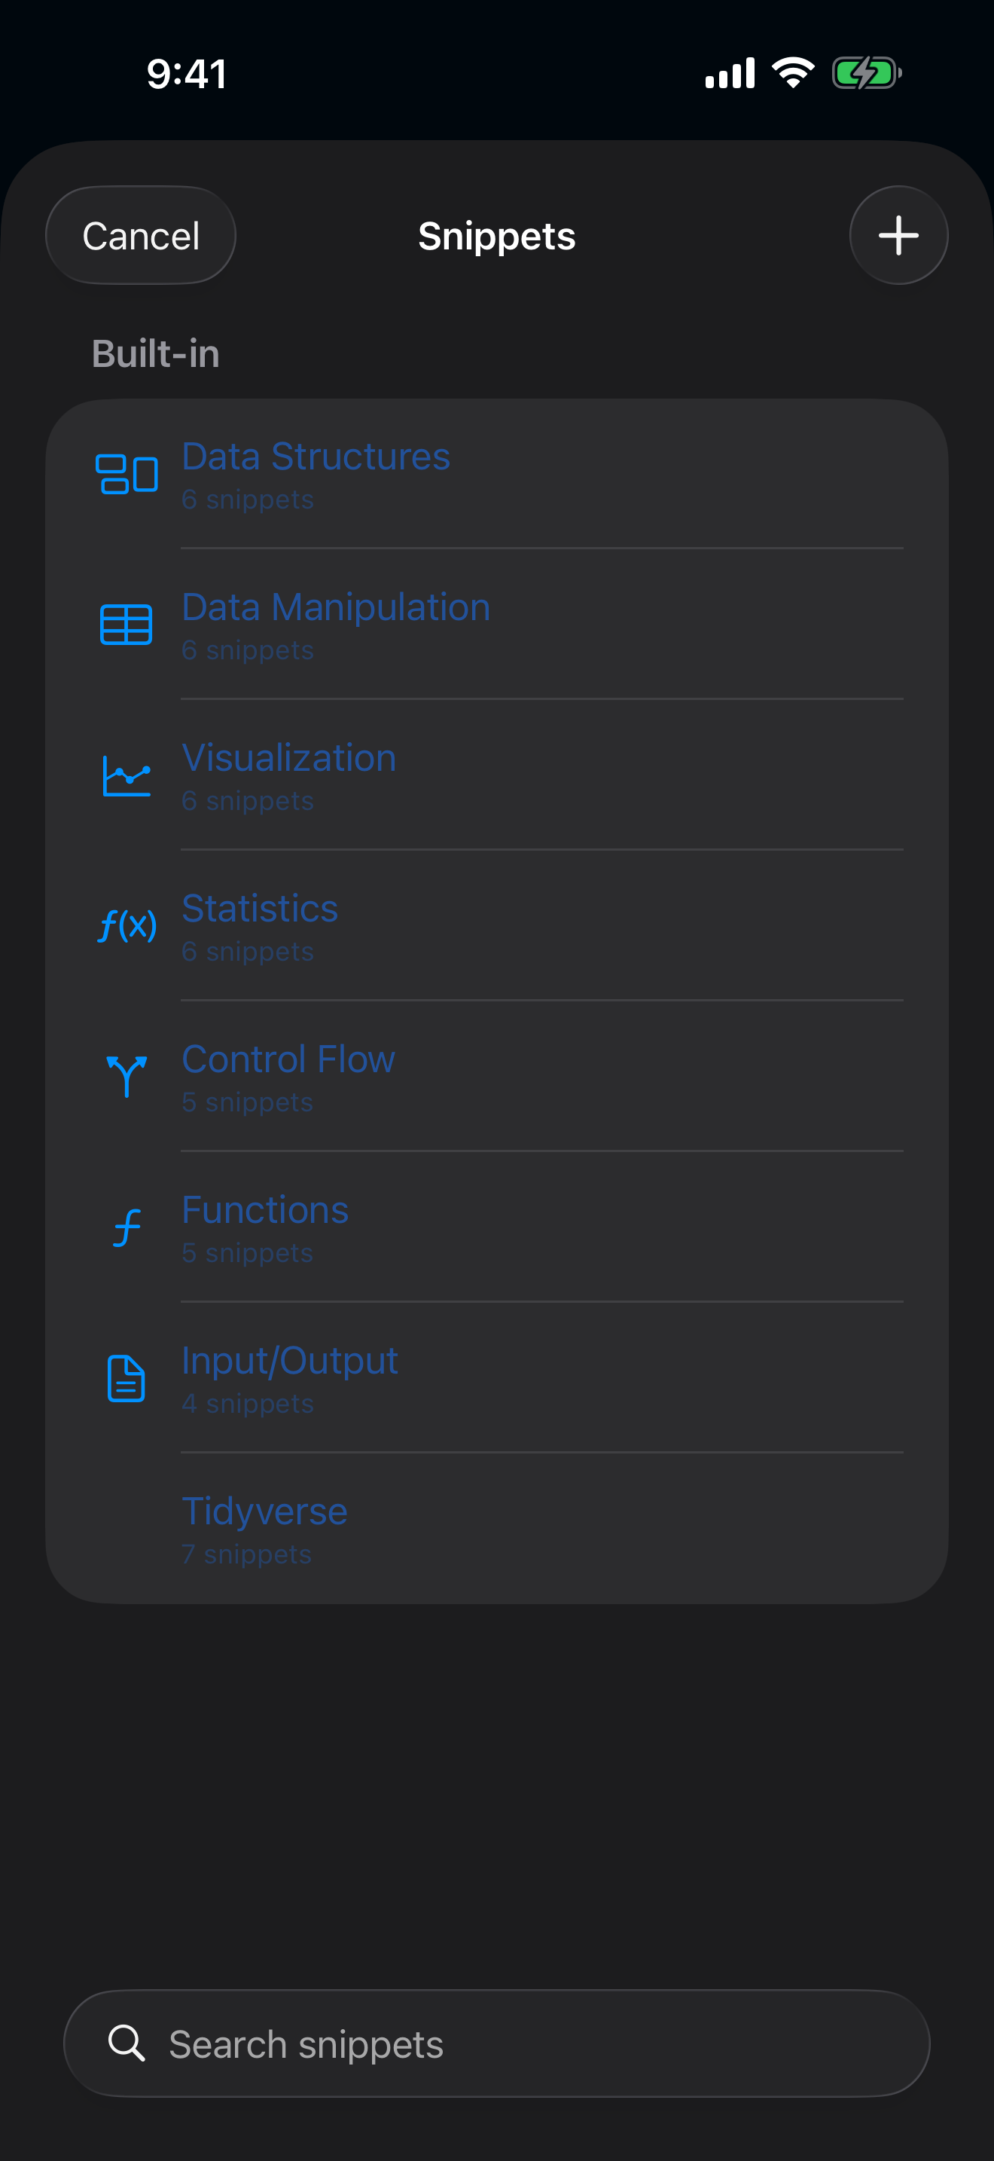Click the Visualization line chart icon
This screenshot has height=2161, width=994.
(127, 775)
